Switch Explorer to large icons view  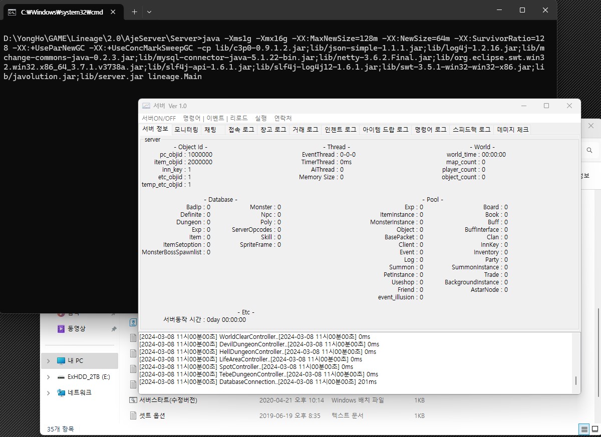595,429
